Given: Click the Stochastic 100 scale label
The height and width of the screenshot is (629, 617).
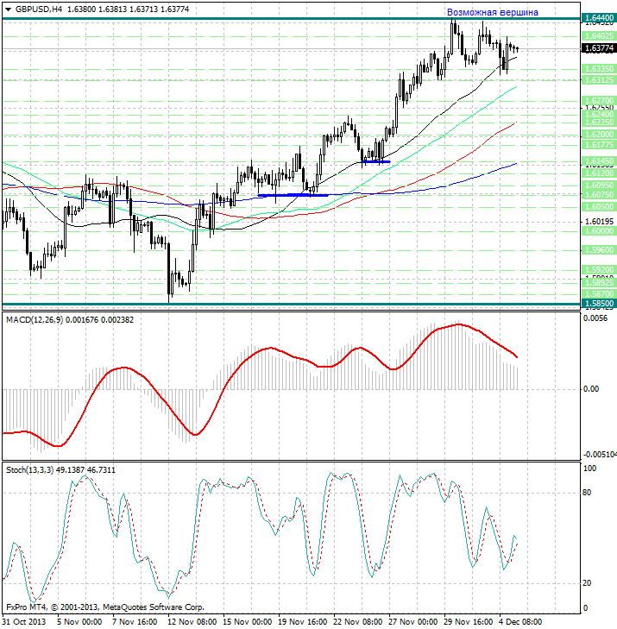Looking at the screenshot, I should 589,469.
